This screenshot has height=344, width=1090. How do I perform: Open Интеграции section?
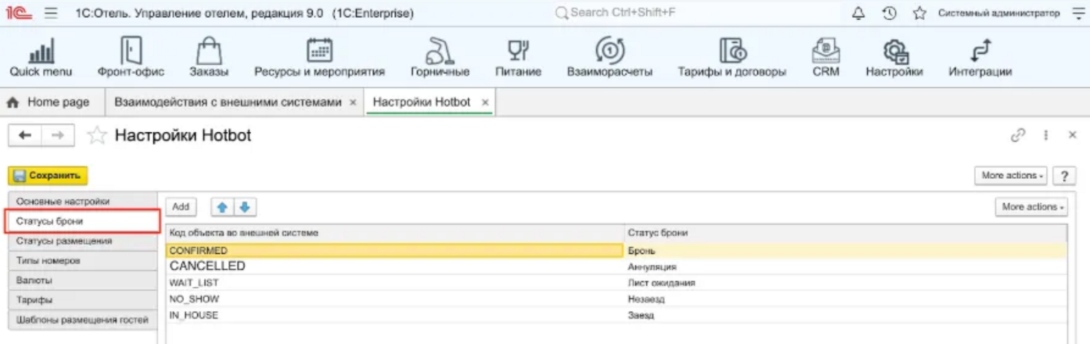[980, 57]
